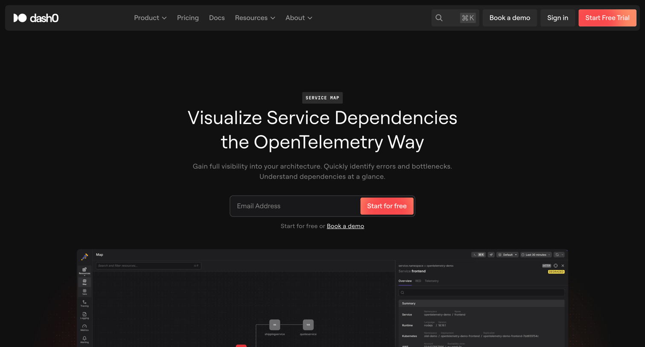This screenshot has width=645, height=347.
Task: Open Tracing in the app sidebar
Action: click(84, 304)
